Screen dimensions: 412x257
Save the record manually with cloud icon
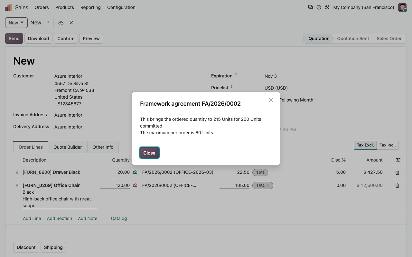[x=61, y=23]
